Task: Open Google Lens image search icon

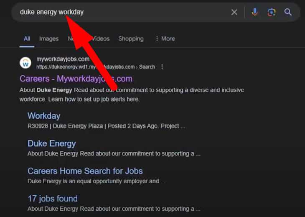Action: 272,12
